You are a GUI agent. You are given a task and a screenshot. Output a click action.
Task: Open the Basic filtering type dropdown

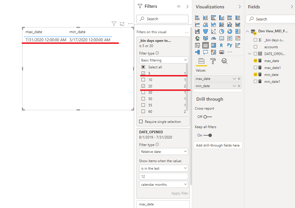pos(163,60)
